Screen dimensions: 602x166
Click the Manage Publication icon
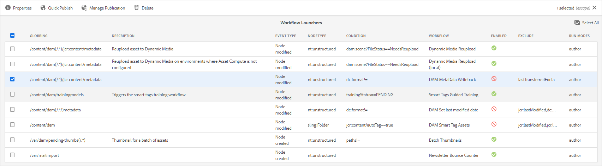pyautogui.click(x=84, y=8)
